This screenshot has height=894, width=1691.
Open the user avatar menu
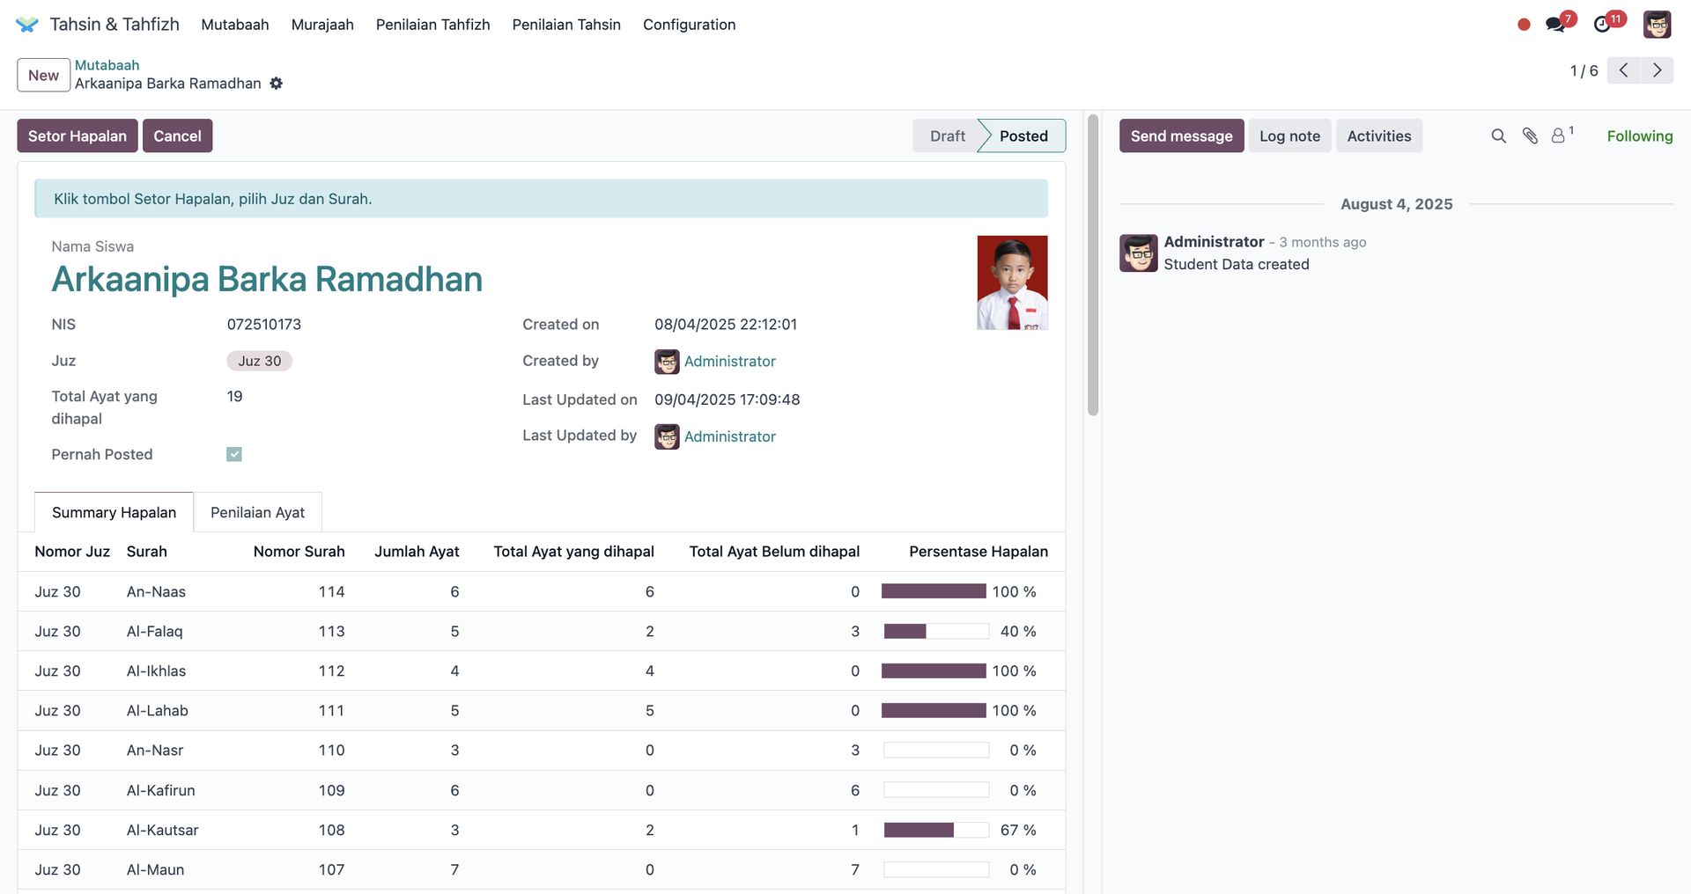pos(1657,25)
